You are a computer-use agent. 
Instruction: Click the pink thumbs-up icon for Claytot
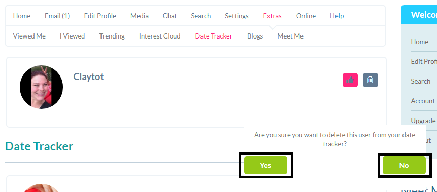tap(350, 80)
